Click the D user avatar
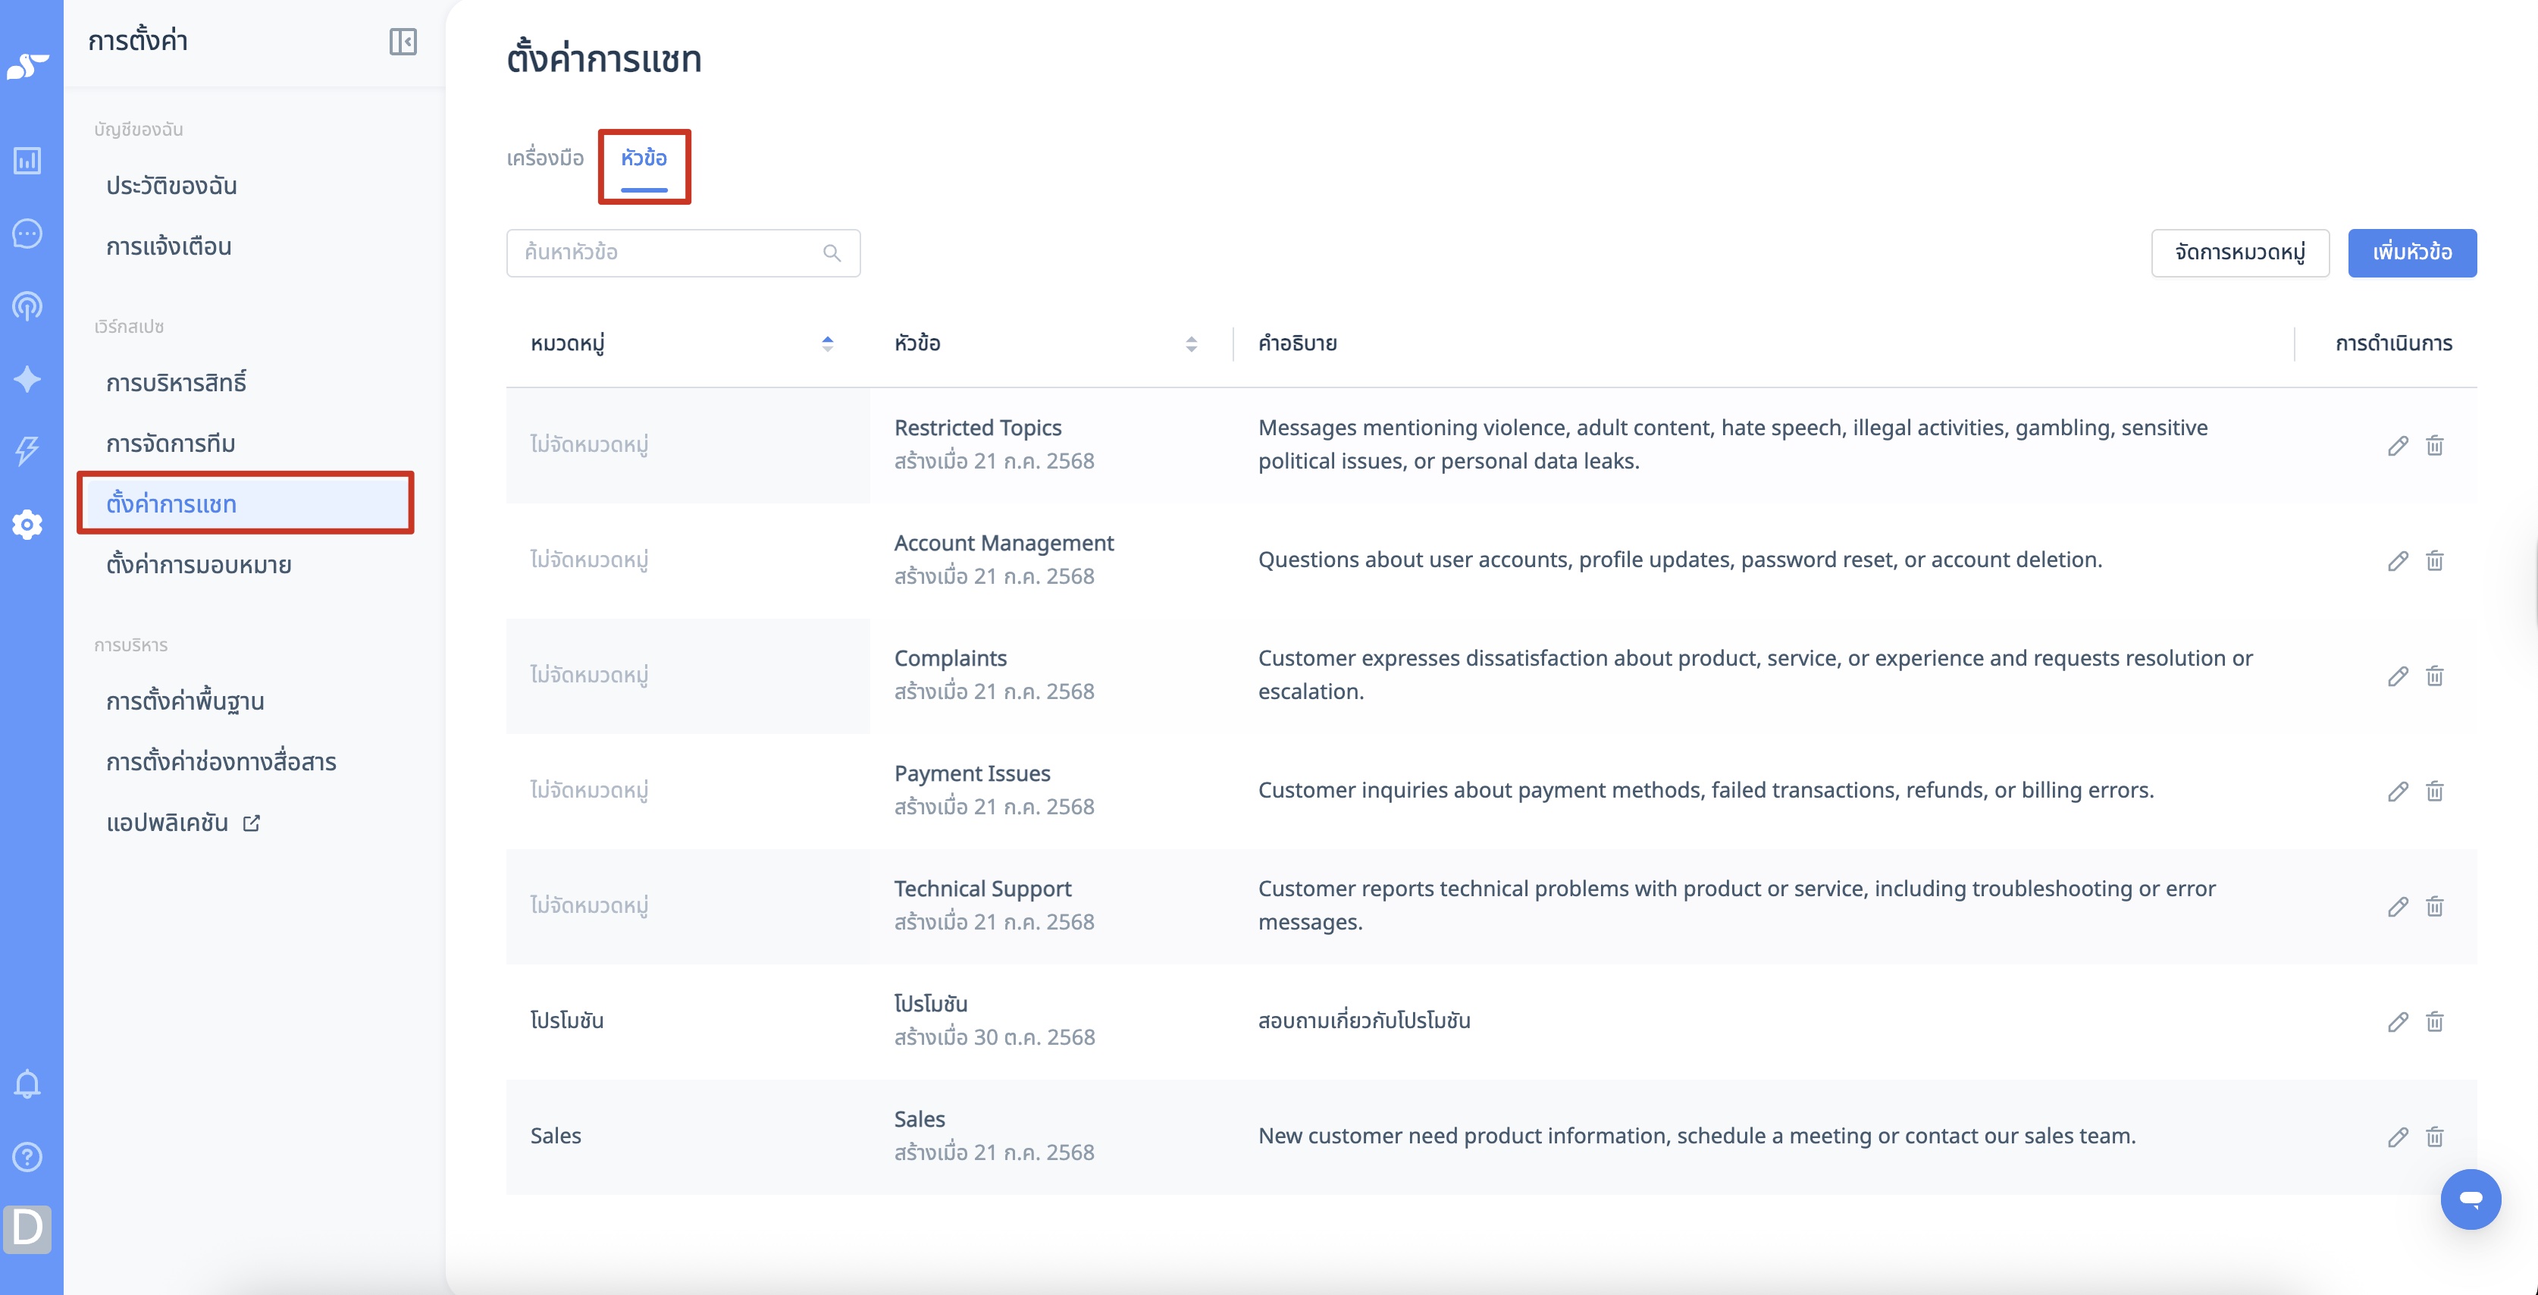 tap(27, 1229)
